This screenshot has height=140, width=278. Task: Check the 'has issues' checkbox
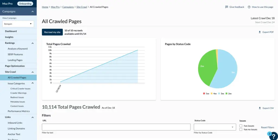[x=241, y=126]
